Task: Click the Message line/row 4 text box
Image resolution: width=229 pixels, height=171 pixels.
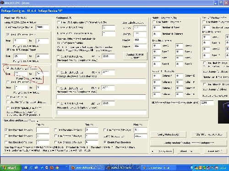Action: [102, 113]
